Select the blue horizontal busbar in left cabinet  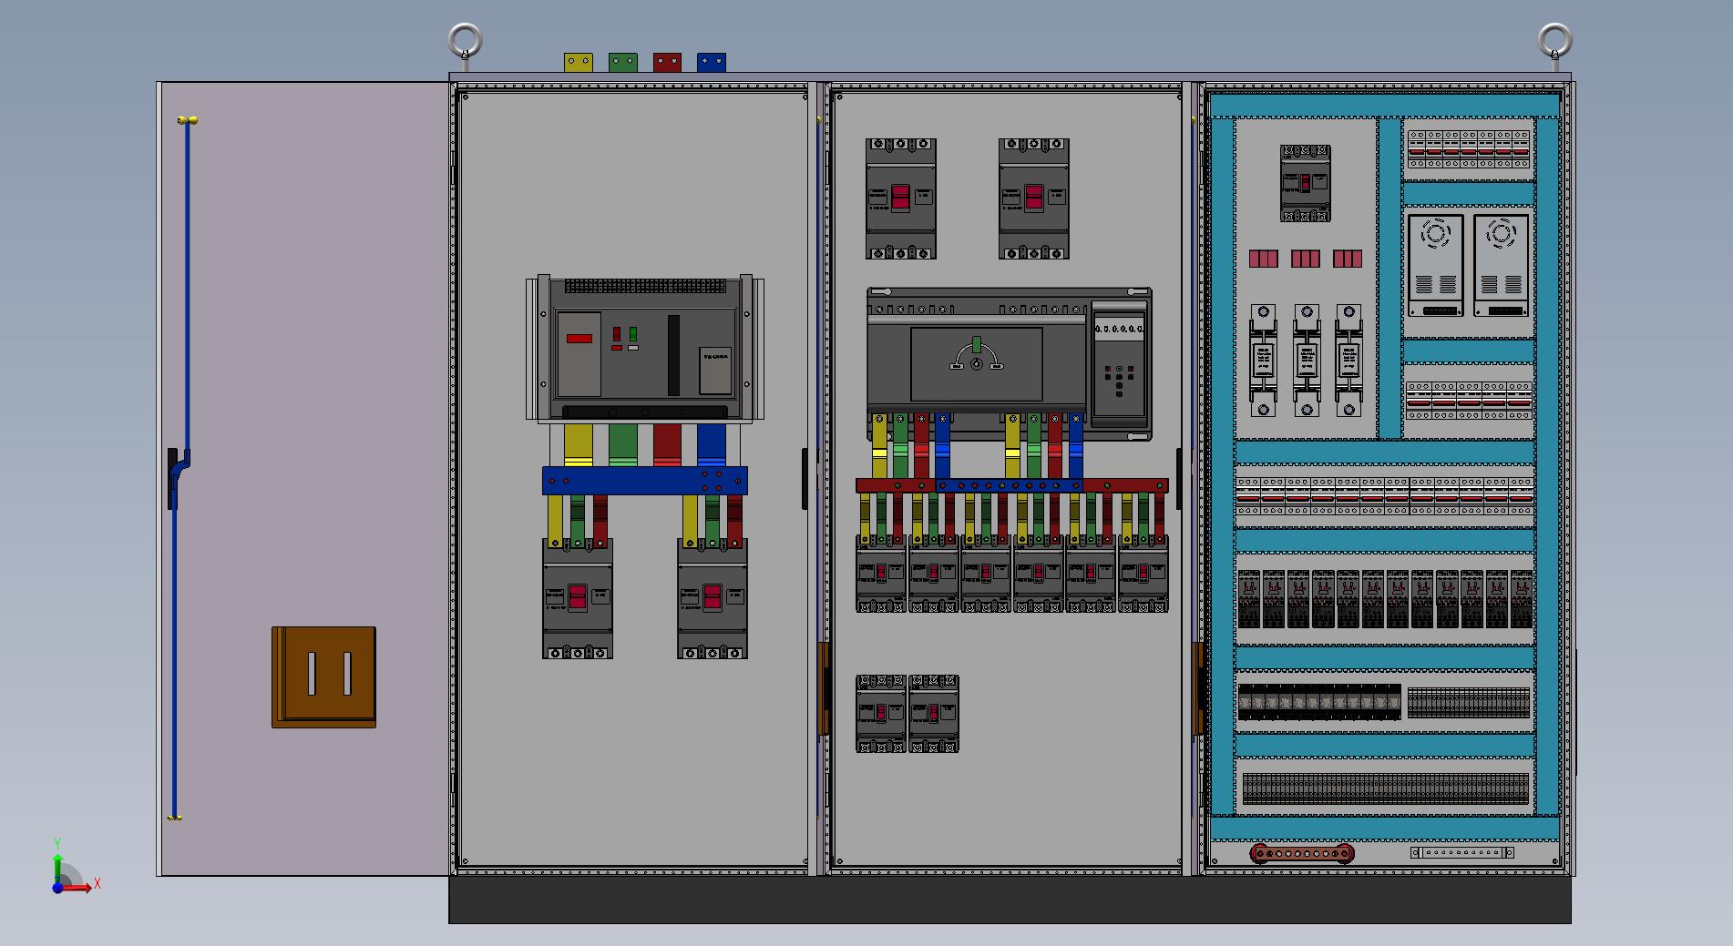click(x=645, y=481)
